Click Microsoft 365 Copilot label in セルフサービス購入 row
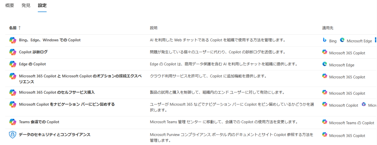 coord(347,93)
